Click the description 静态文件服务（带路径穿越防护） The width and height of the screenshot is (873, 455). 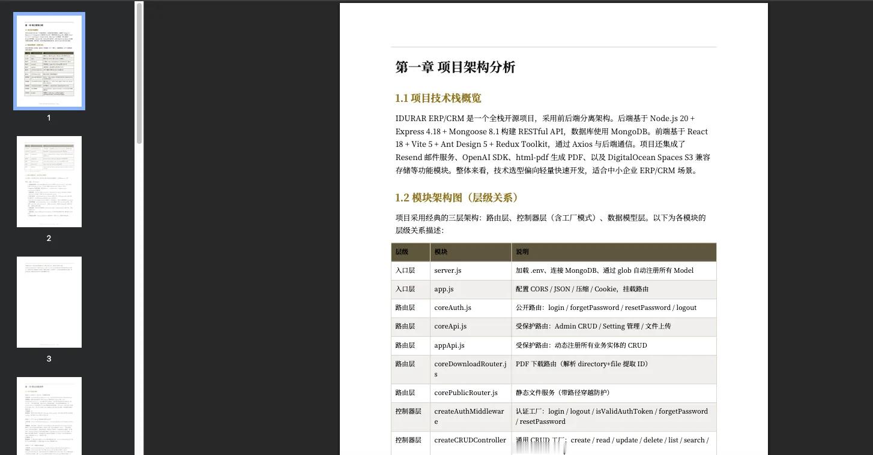pyautogui.click(x=564, y=393)
